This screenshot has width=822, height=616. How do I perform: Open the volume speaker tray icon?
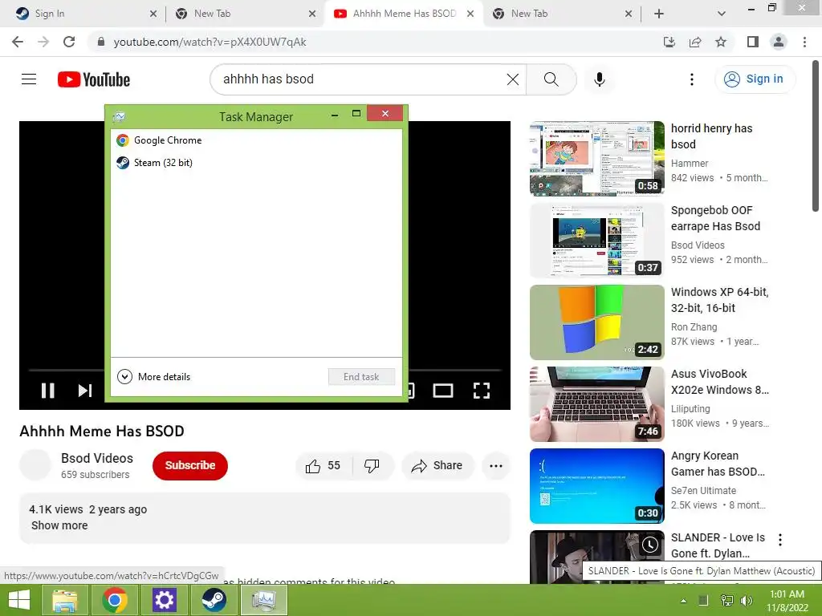click(746, 600)
